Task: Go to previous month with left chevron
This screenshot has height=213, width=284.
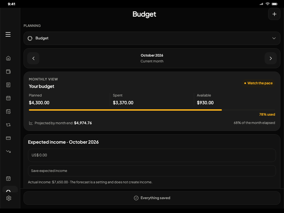Action: click(x=33, y=58)
